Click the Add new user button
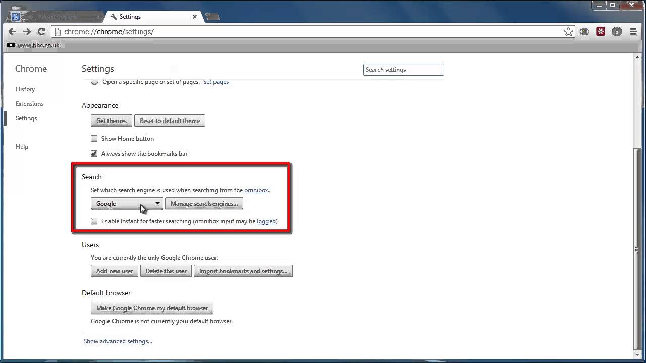 click(x=115, y=271)
